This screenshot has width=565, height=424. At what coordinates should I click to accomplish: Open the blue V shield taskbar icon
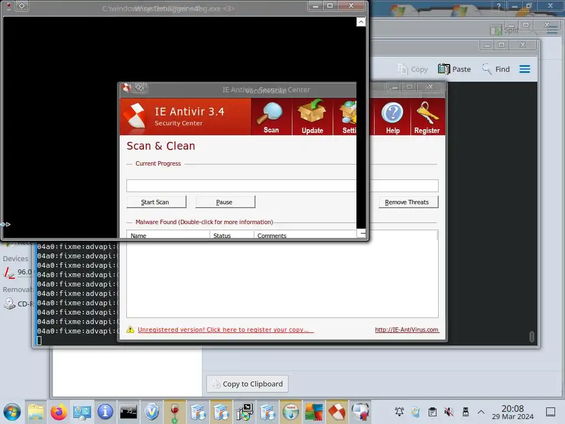(152, 412)
